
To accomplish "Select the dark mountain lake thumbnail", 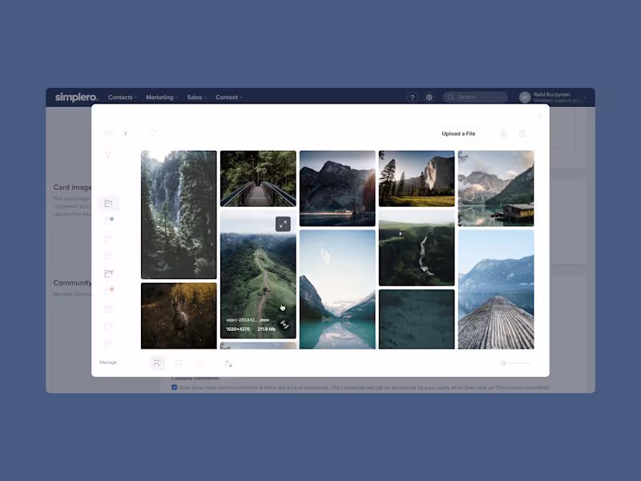I will 337,188.
